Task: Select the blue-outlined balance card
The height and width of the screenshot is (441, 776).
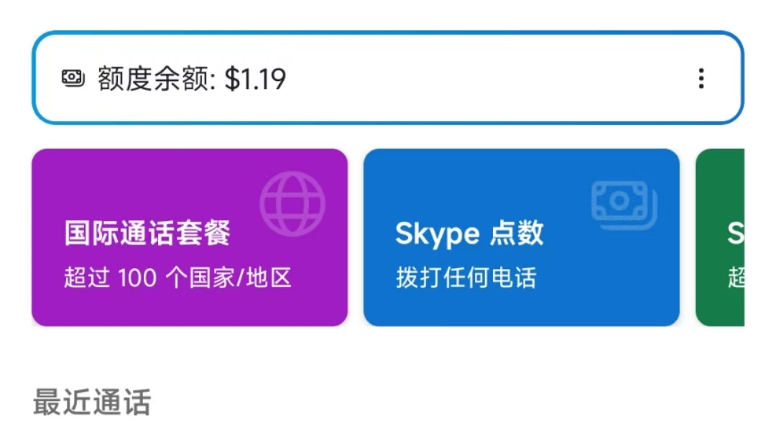Action: click(388, 79)
